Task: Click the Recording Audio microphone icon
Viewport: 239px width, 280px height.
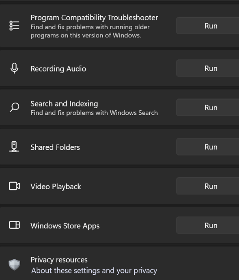Action: click(14, 68)
